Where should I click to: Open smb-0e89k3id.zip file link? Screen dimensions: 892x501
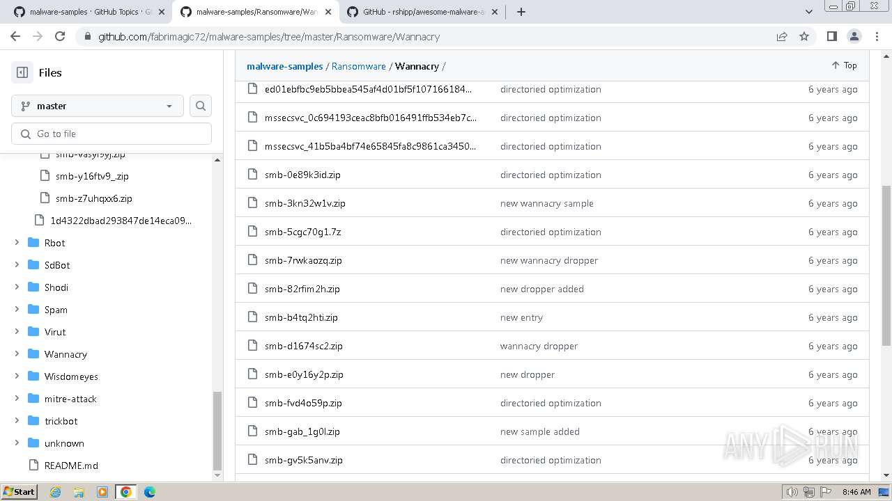pos(302,175)
